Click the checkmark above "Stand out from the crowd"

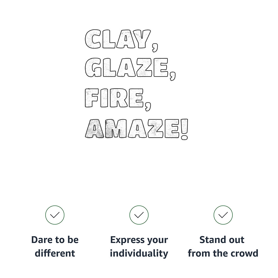223,215
